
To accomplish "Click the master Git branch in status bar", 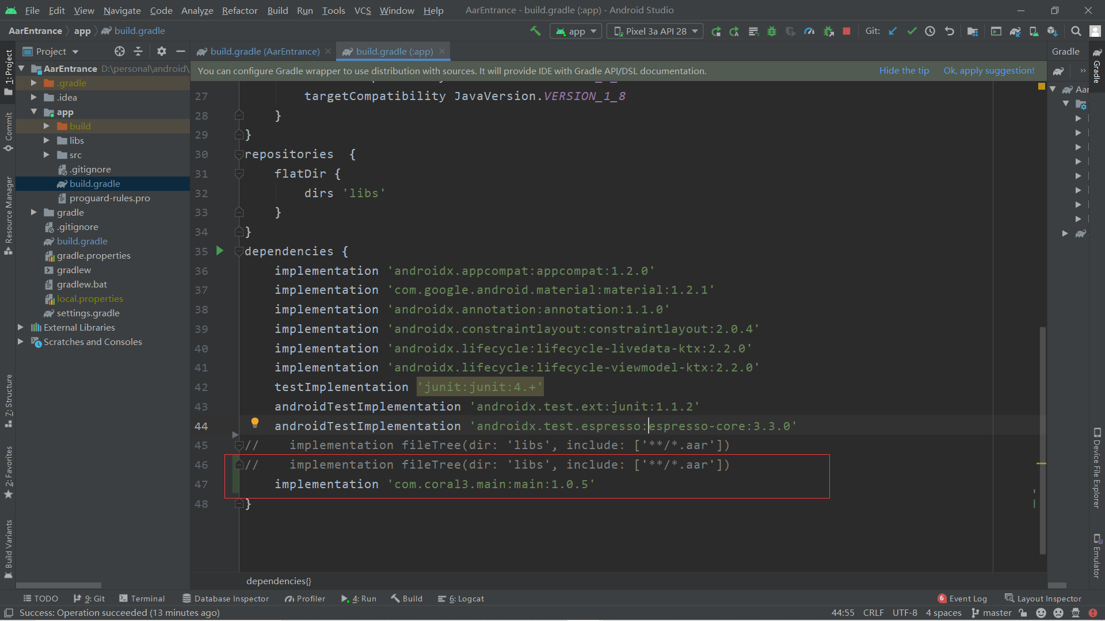I will (991, 613).
